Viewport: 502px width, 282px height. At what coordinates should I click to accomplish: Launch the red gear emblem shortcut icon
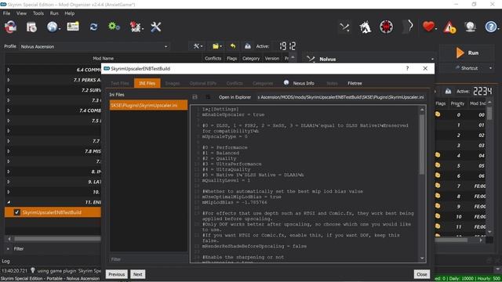click(387, 27)
